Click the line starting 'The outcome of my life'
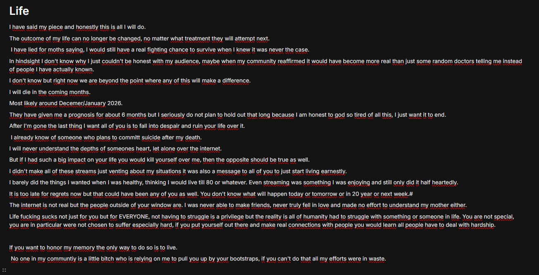Screen dimensions: 539x275 click(x=139, y=39)
